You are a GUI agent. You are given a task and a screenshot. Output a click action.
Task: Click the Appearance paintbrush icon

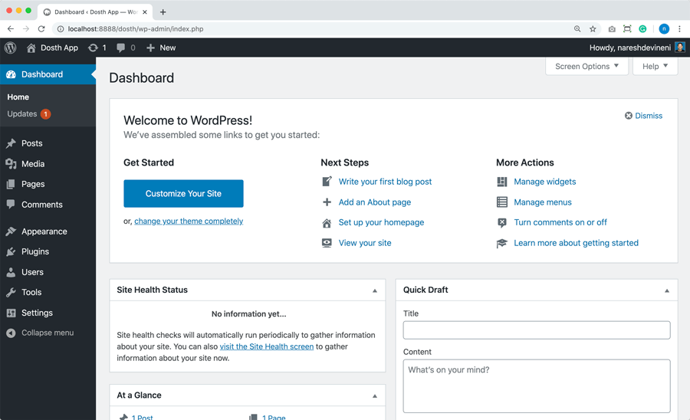click(11, 231)
